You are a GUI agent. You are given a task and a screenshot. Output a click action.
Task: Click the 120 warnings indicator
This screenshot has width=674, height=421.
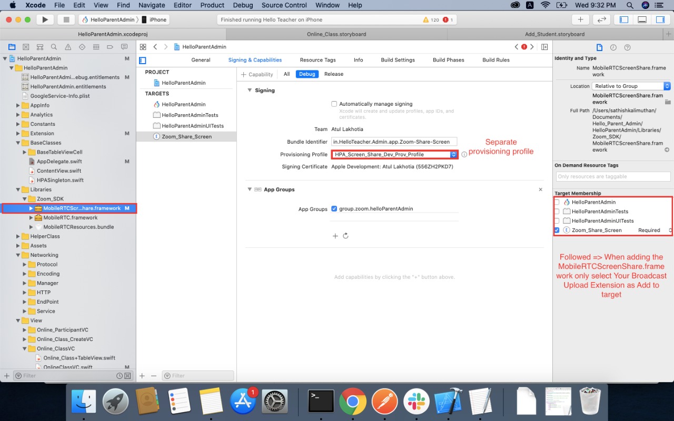(431, 19)
